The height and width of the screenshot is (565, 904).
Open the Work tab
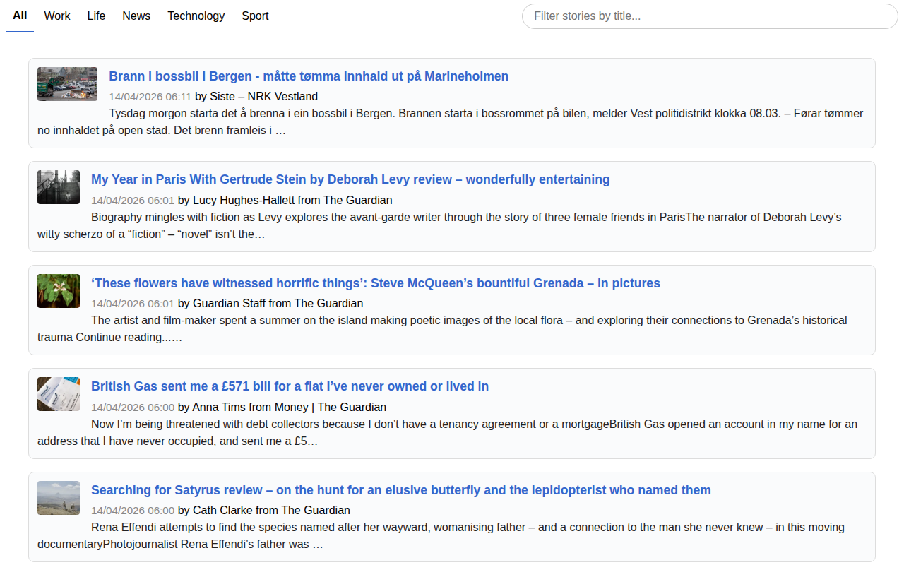(x=56, y=16)
